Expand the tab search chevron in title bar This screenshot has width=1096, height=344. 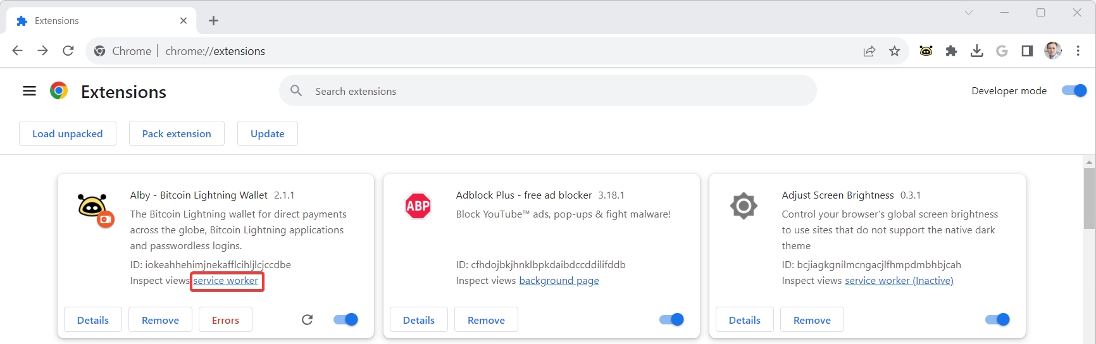tap(968, 13)
